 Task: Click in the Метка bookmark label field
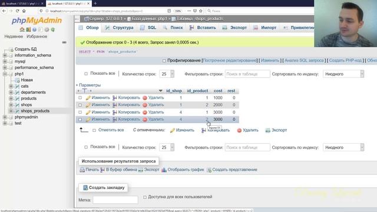pos(115,200)
